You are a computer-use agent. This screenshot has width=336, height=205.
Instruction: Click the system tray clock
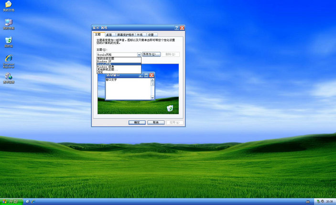(329, 202)
